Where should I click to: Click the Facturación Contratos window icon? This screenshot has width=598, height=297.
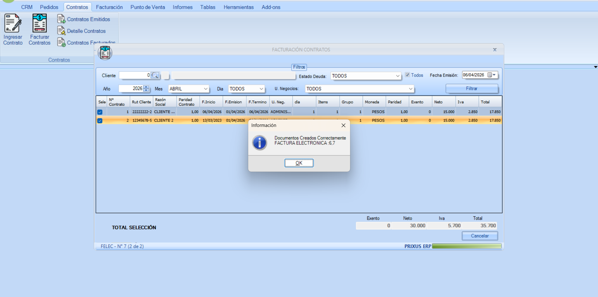pos(105,53)
